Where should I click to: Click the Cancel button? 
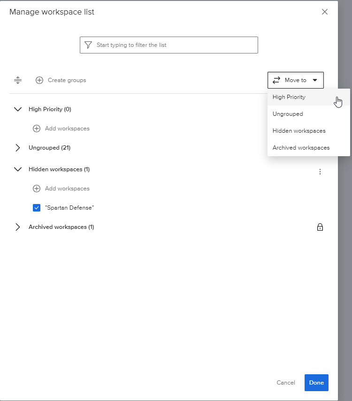[286, 383]
